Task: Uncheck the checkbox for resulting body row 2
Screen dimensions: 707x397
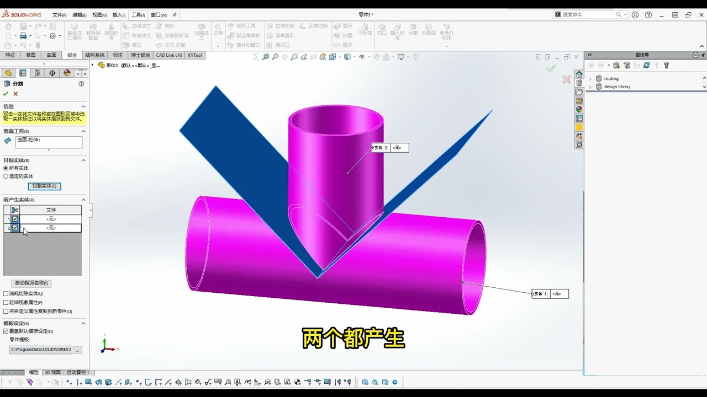Action: point(15,228)
